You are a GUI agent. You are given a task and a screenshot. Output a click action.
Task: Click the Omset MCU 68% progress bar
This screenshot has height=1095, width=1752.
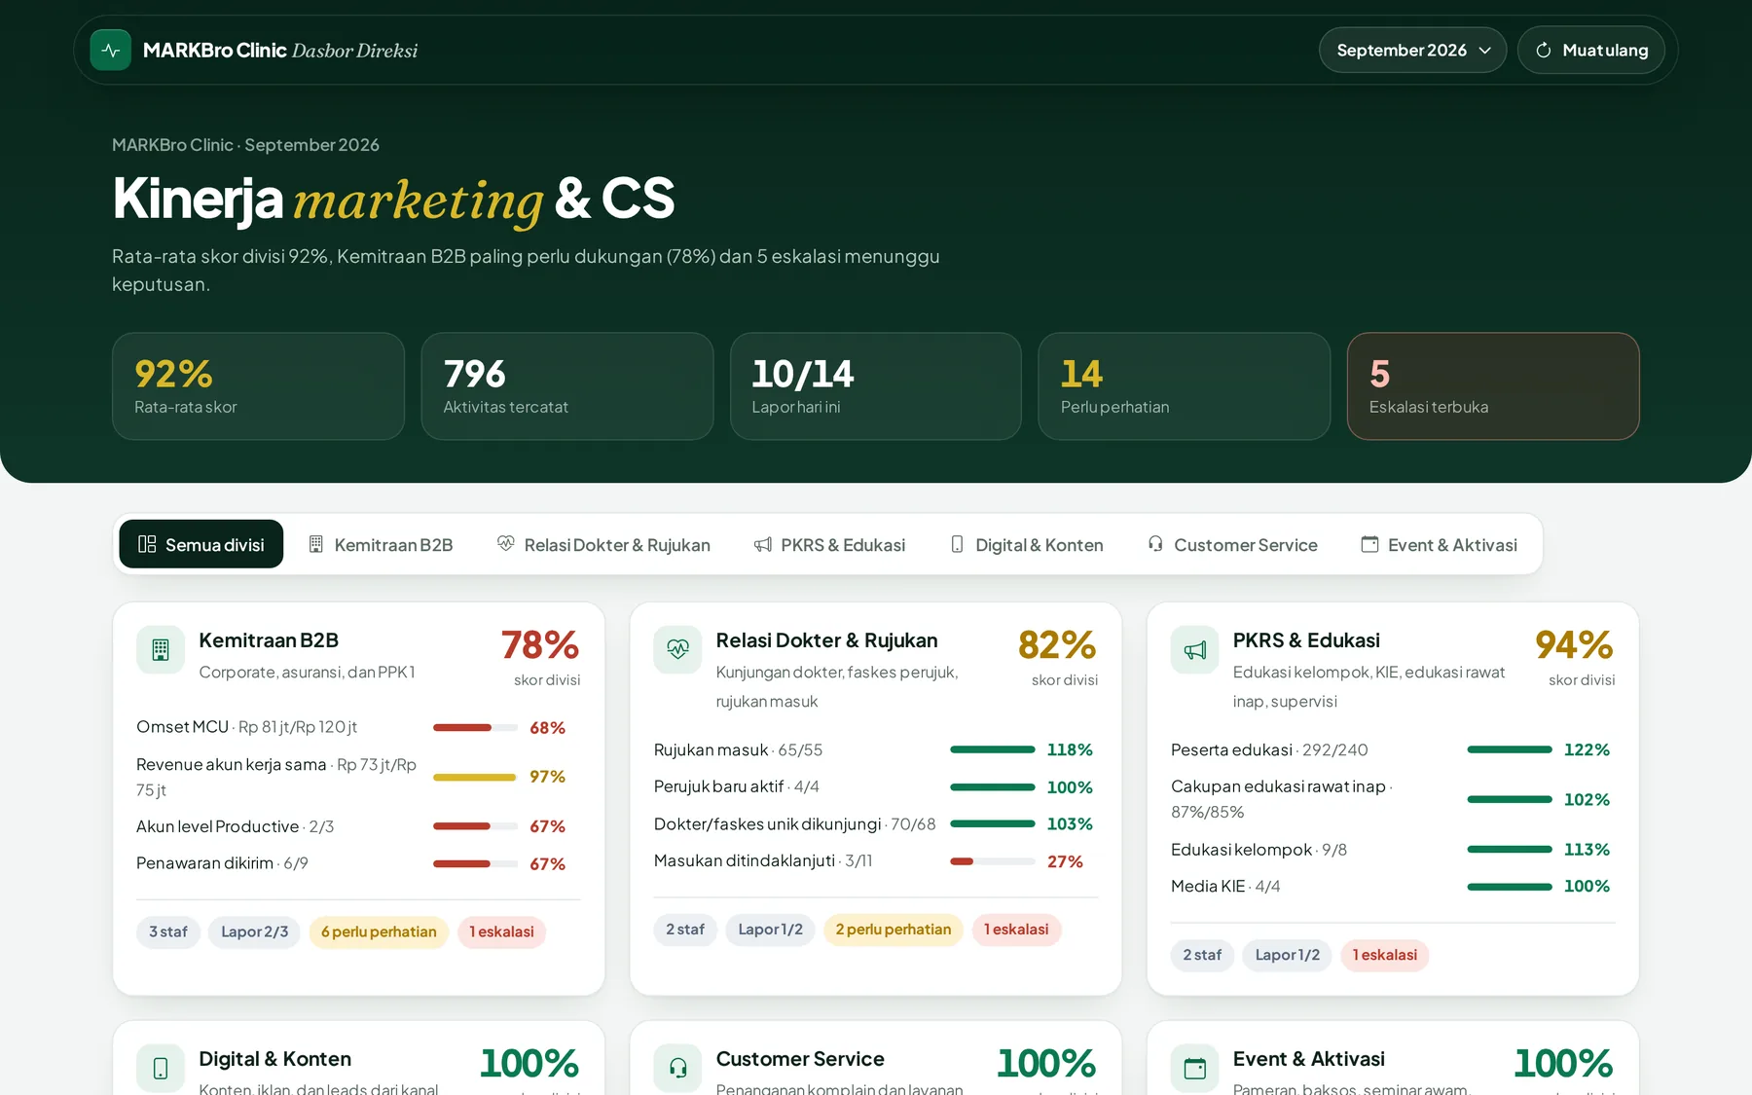coord(475,727)
